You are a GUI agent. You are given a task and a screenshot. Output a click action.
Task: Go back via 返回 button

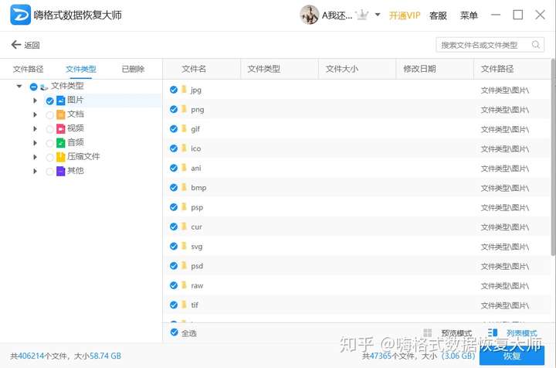point(25,45)
